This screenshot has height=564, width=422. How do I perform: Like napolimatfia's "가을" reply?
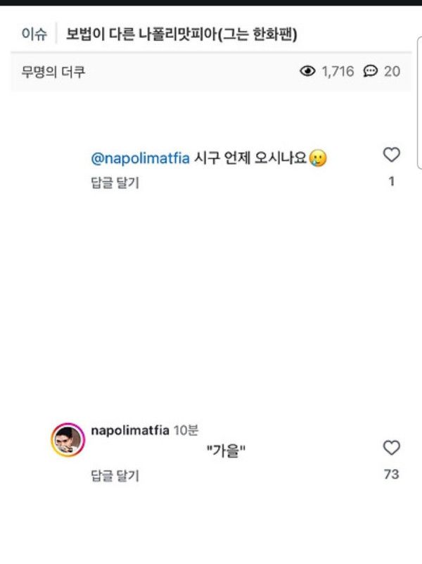[x=391, y=448]
